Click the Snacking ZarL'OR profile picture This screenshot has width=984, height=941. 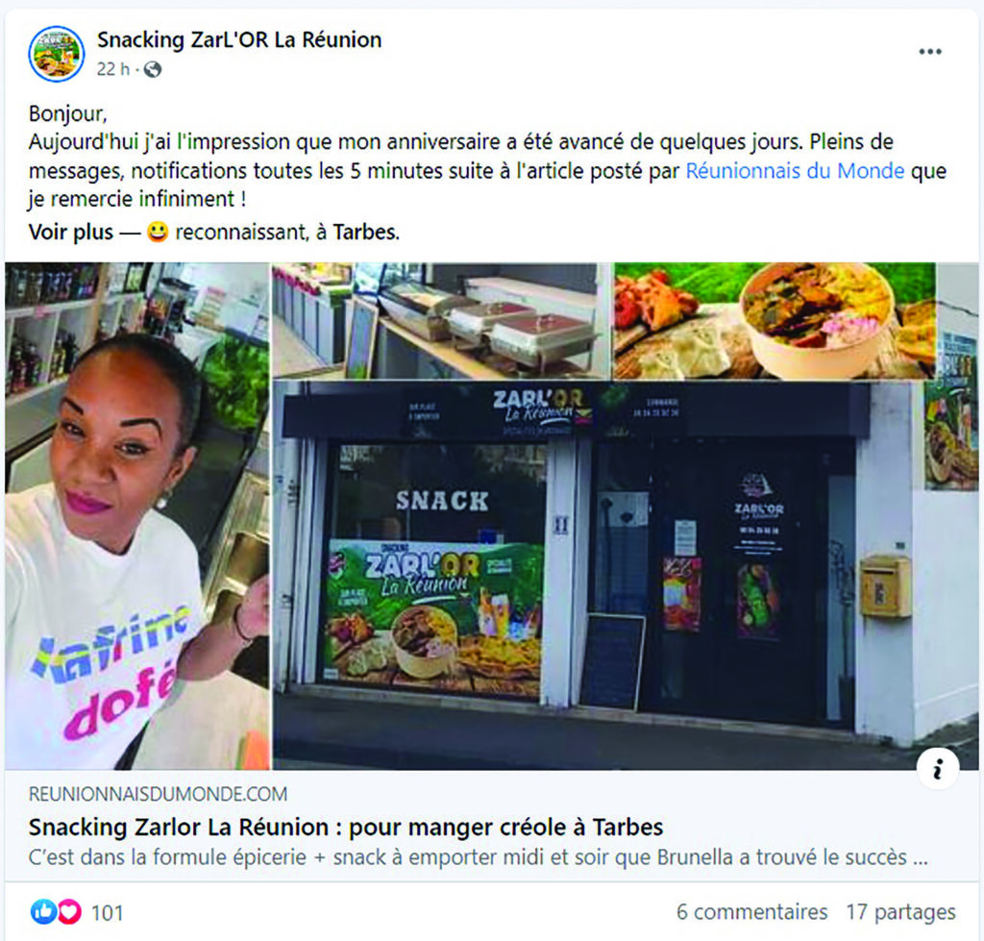[x=57, y=54]
